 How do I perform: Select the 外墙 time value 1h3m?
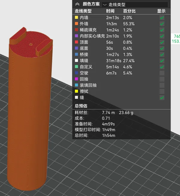click(112, 24)
